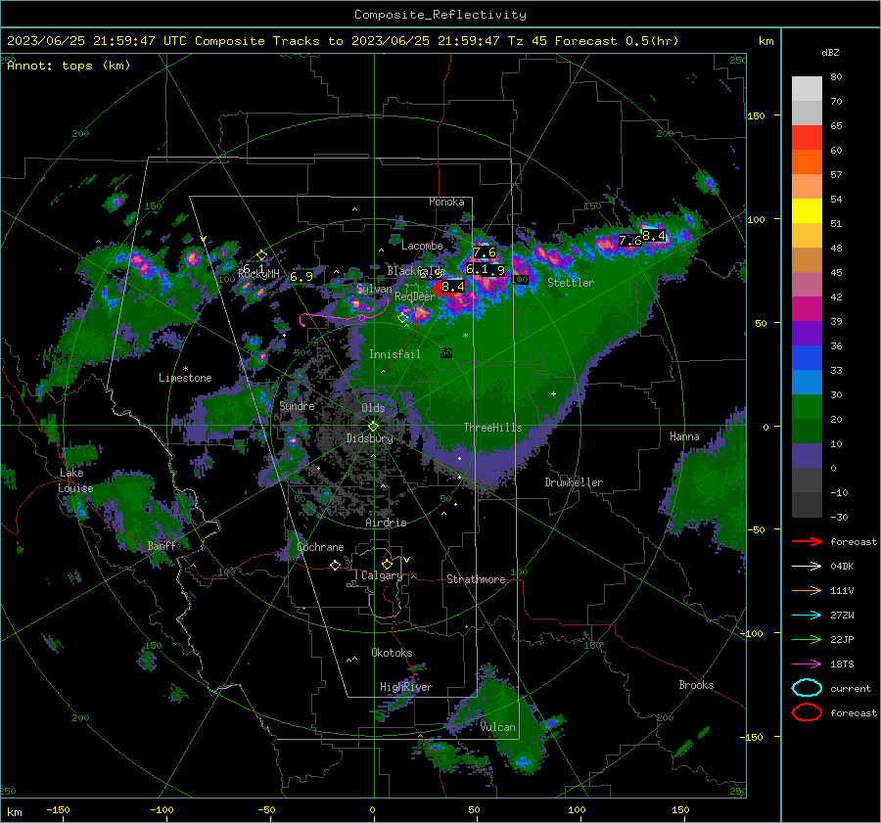Viewport: 881px width, 823px height.
Task: Click the boxed 50 range label near Innisfail
Action: (x=446, y=353)
